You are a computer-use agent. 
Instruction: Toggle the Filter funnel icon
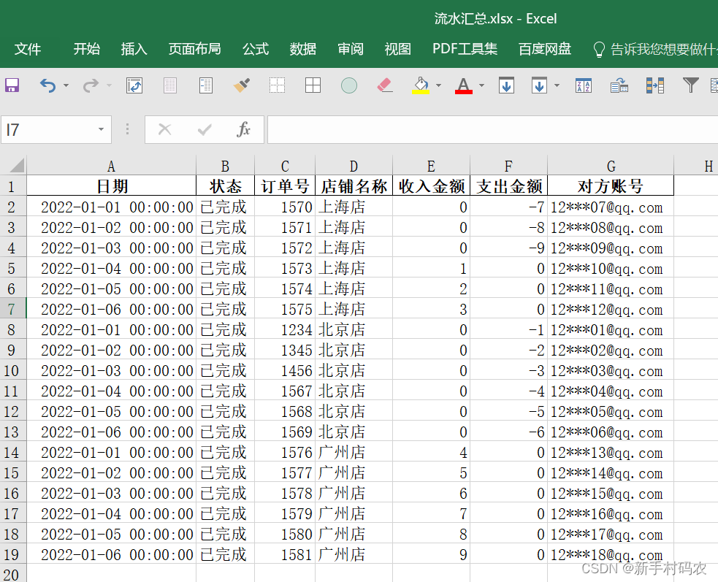690,85
